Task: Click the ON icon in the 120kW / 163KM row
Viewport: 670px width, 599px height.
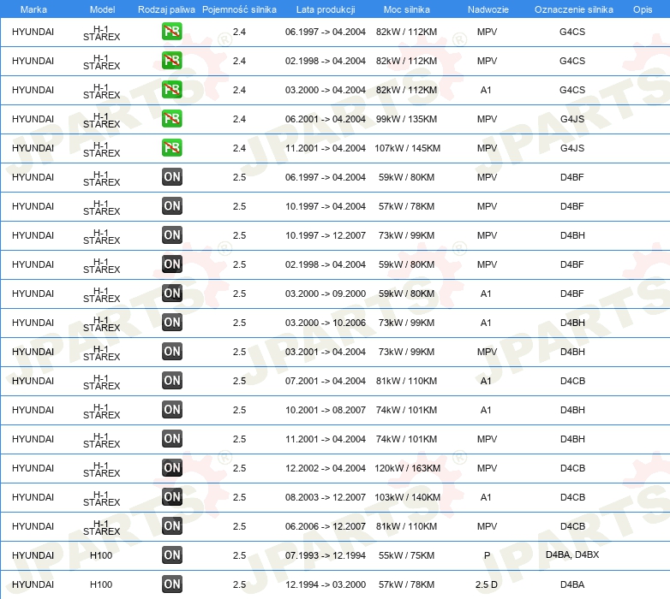Action: [171, 467]
